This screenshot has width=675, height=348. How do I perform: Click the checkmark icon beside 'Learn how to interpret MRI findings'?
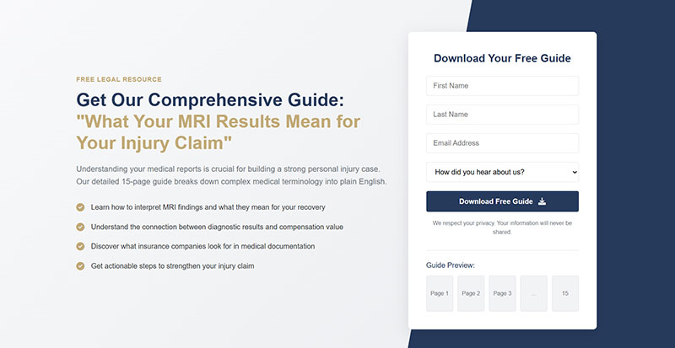(80, 207)
